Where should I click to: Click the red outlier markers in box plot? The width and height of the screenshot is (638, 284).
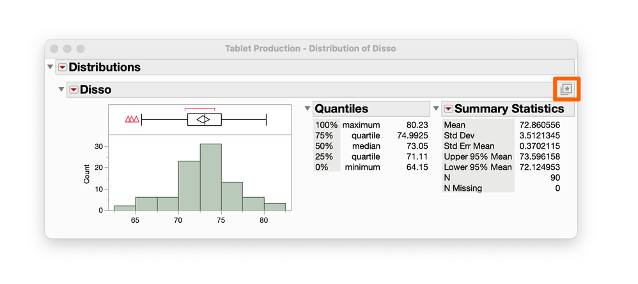[x=132, y=119]
